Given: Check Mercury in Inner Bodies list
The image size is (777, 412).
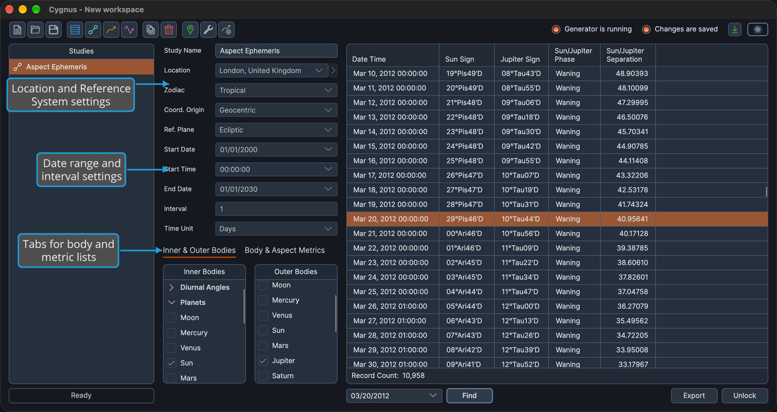Looking at the screenshot, I should (x=172, y=333).
